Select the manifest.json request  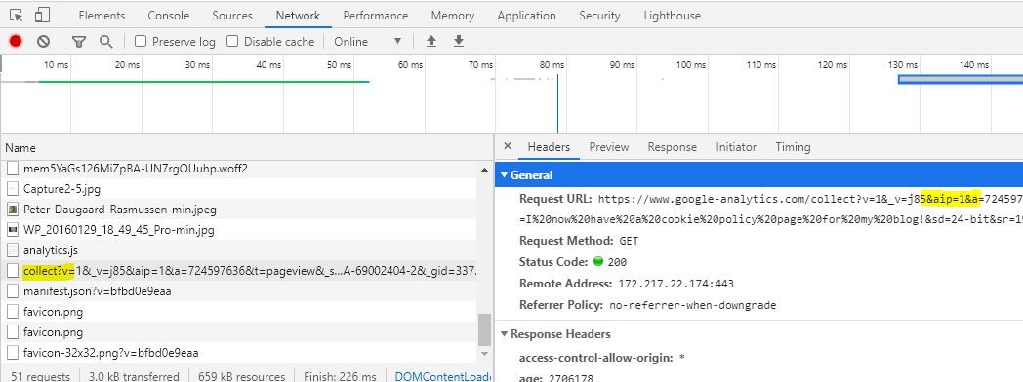pyautogui.click(x=239, y=291)
